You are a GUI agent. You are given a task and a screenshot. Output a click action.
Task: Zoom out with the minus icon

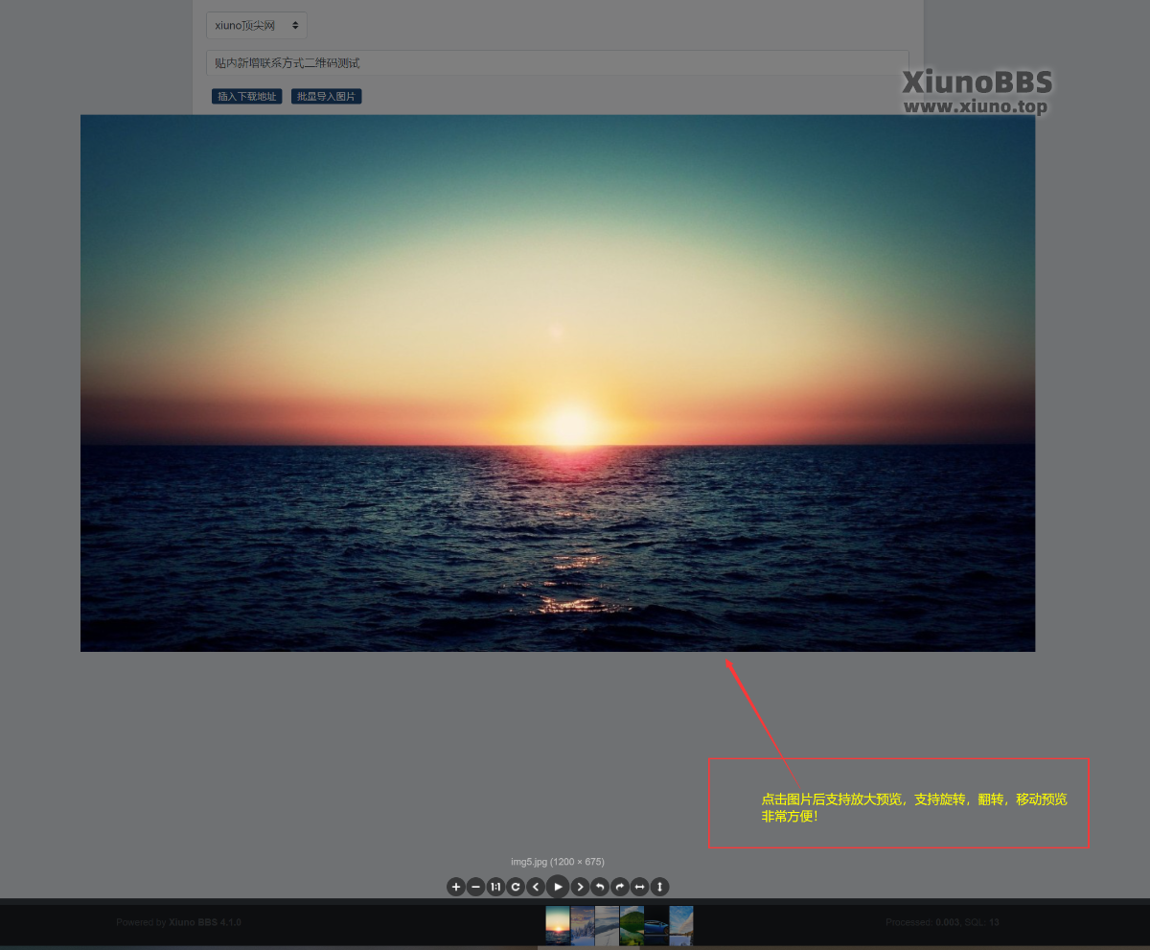click(x=476, y=887)
